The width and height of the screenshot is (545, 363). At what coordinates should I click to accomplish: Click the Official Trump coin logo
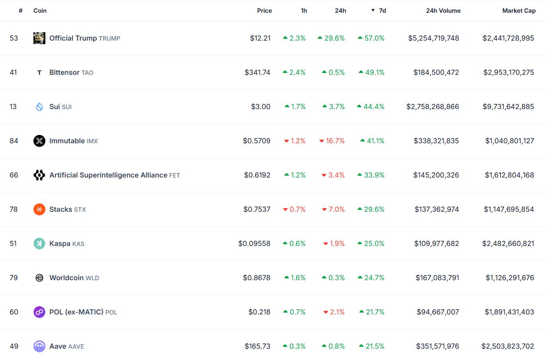(x=39, y=38)
